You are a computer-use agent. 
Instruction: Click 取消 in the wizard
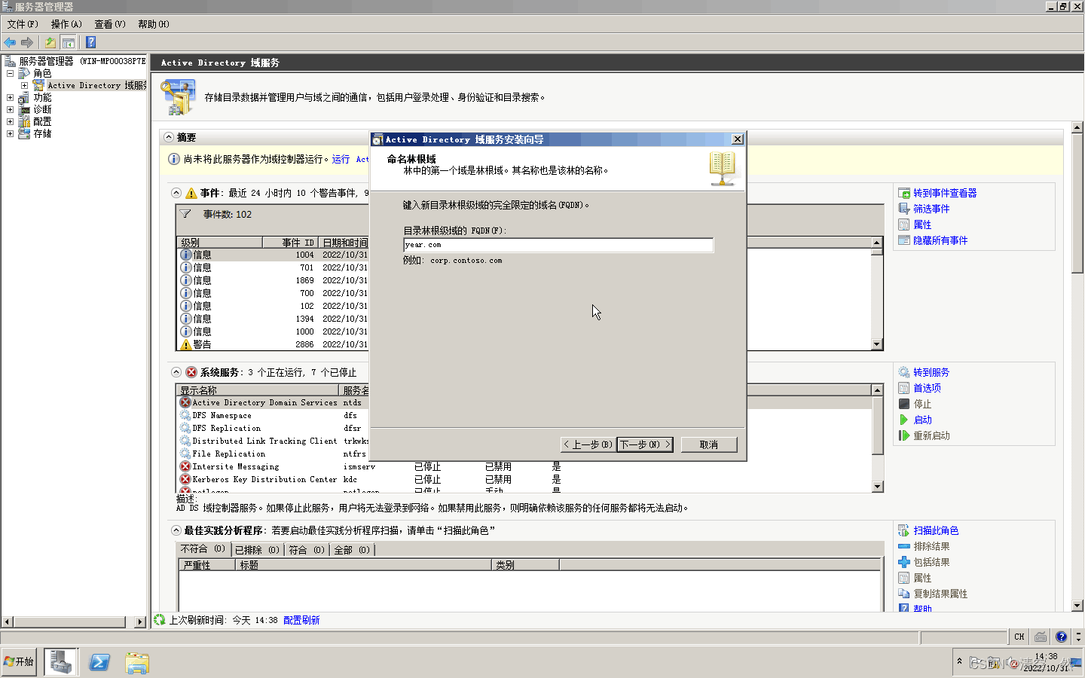(709, 444)
